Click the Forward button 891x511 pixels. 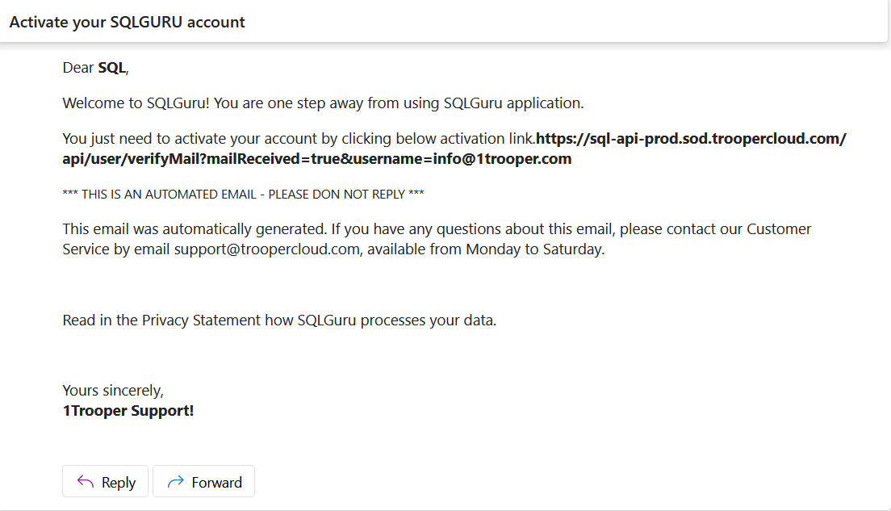click(203, 481)
